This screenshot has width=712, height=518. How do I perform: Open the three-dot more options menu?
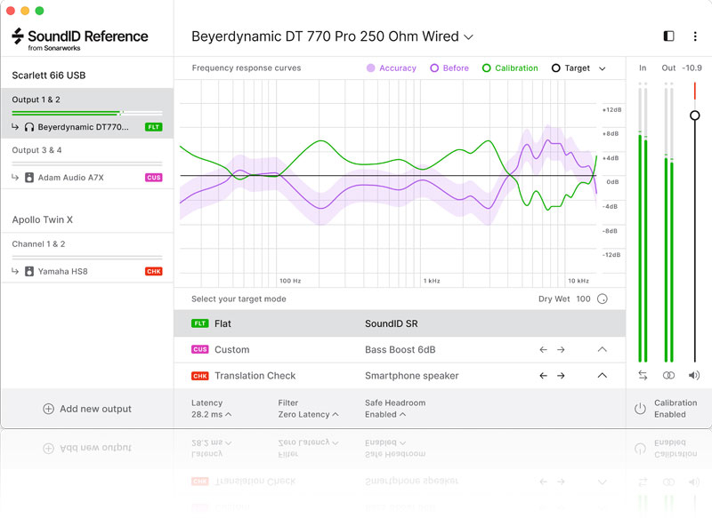[x=695, y=36]
